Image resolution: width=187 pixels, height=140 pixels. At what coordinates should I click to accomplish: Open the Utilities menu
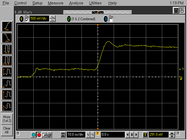point(95,3)
